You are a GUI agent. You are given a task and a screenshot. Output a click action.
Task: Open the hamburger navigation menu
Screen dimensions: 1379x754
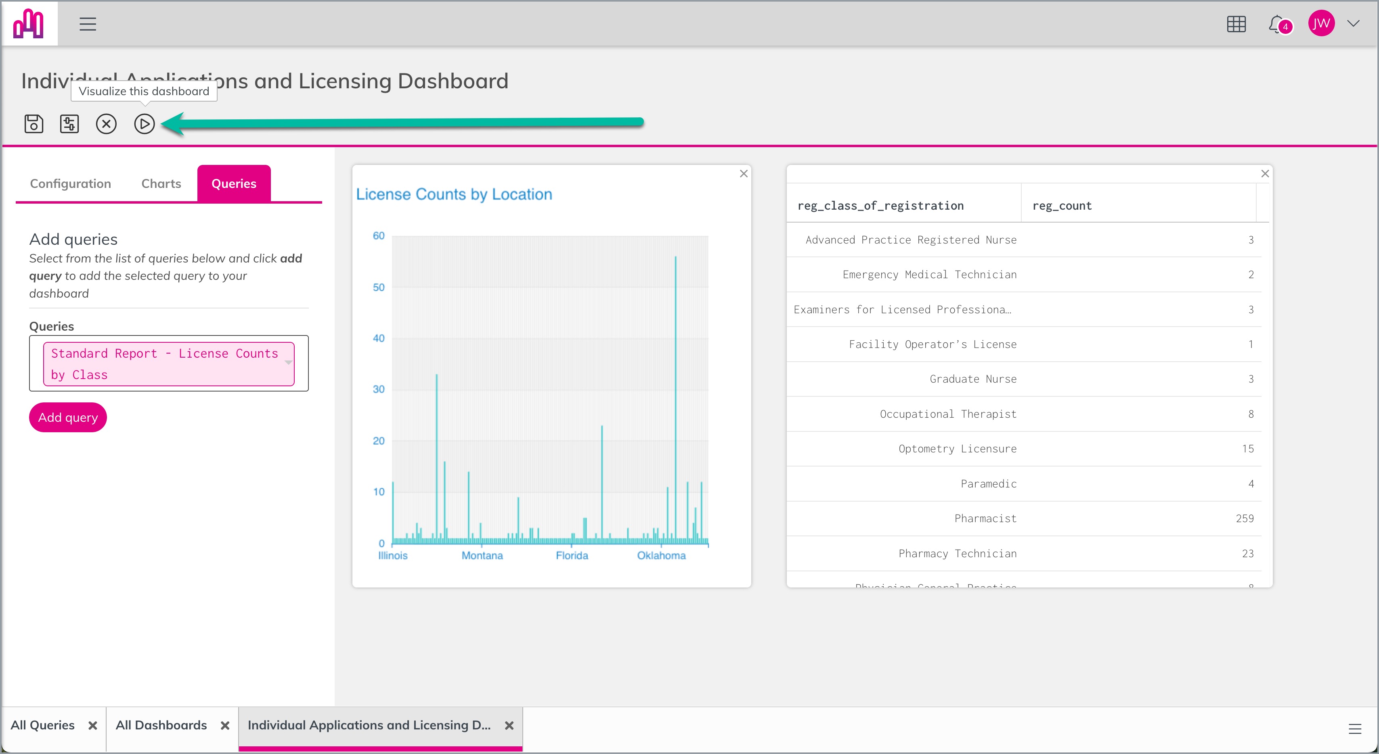coord(88,24)
